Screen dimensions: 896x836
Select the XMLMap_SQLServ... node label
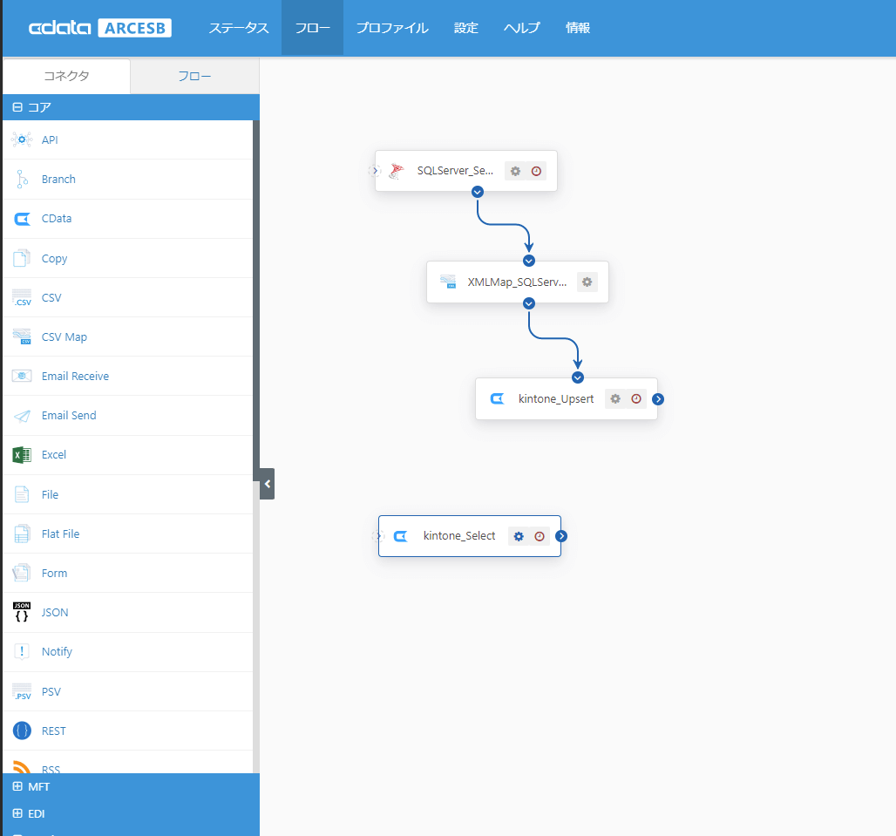click(517, 282)
